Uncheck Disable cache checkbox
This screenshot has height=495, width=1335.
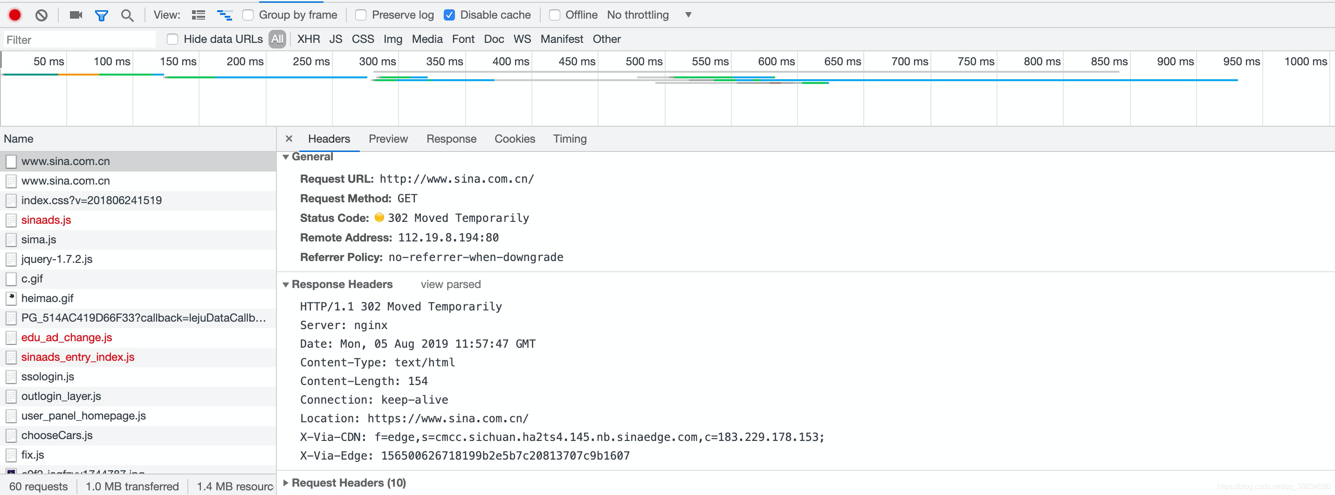coord(449,15)
